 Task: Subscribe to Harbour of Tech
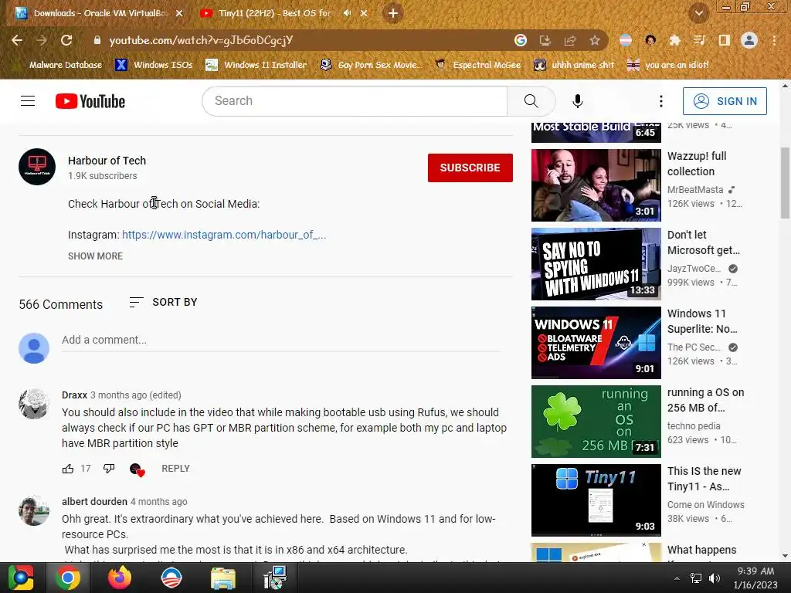click(x=470, y=168)
